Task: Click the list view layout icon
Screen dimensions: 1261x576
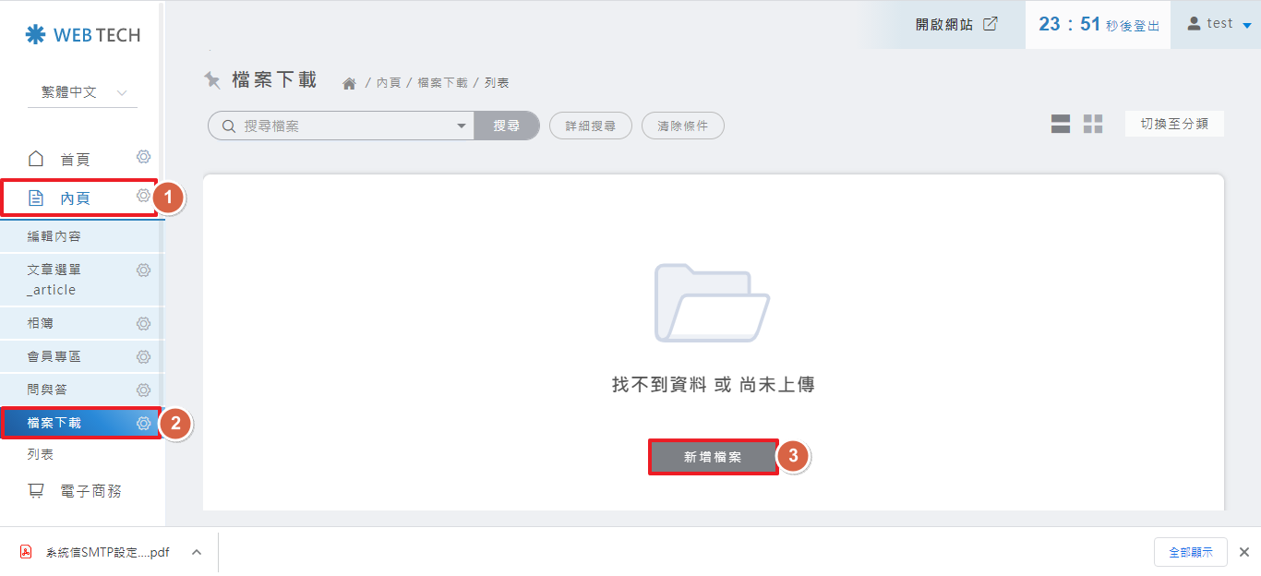Action: 1061,125
